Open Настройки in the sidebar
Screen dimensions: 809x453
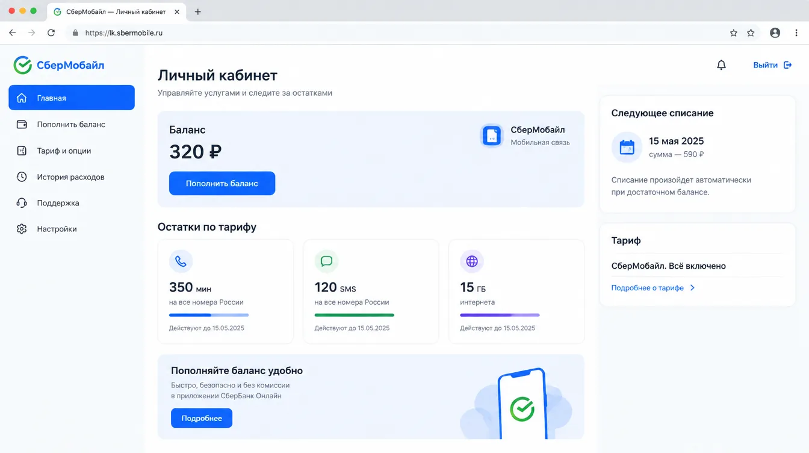[72, 229]
